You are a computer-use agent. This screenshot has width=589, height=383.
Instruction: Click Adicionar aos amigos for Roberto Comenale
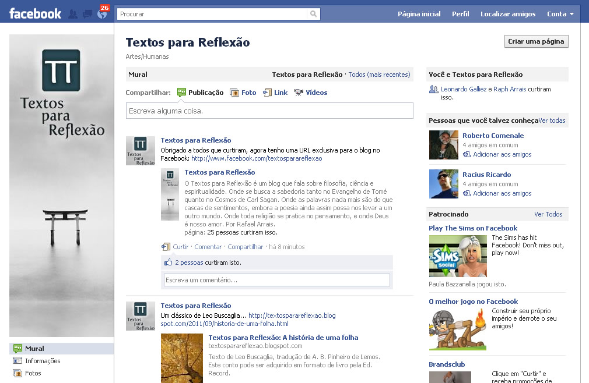[x=502, y=154]
